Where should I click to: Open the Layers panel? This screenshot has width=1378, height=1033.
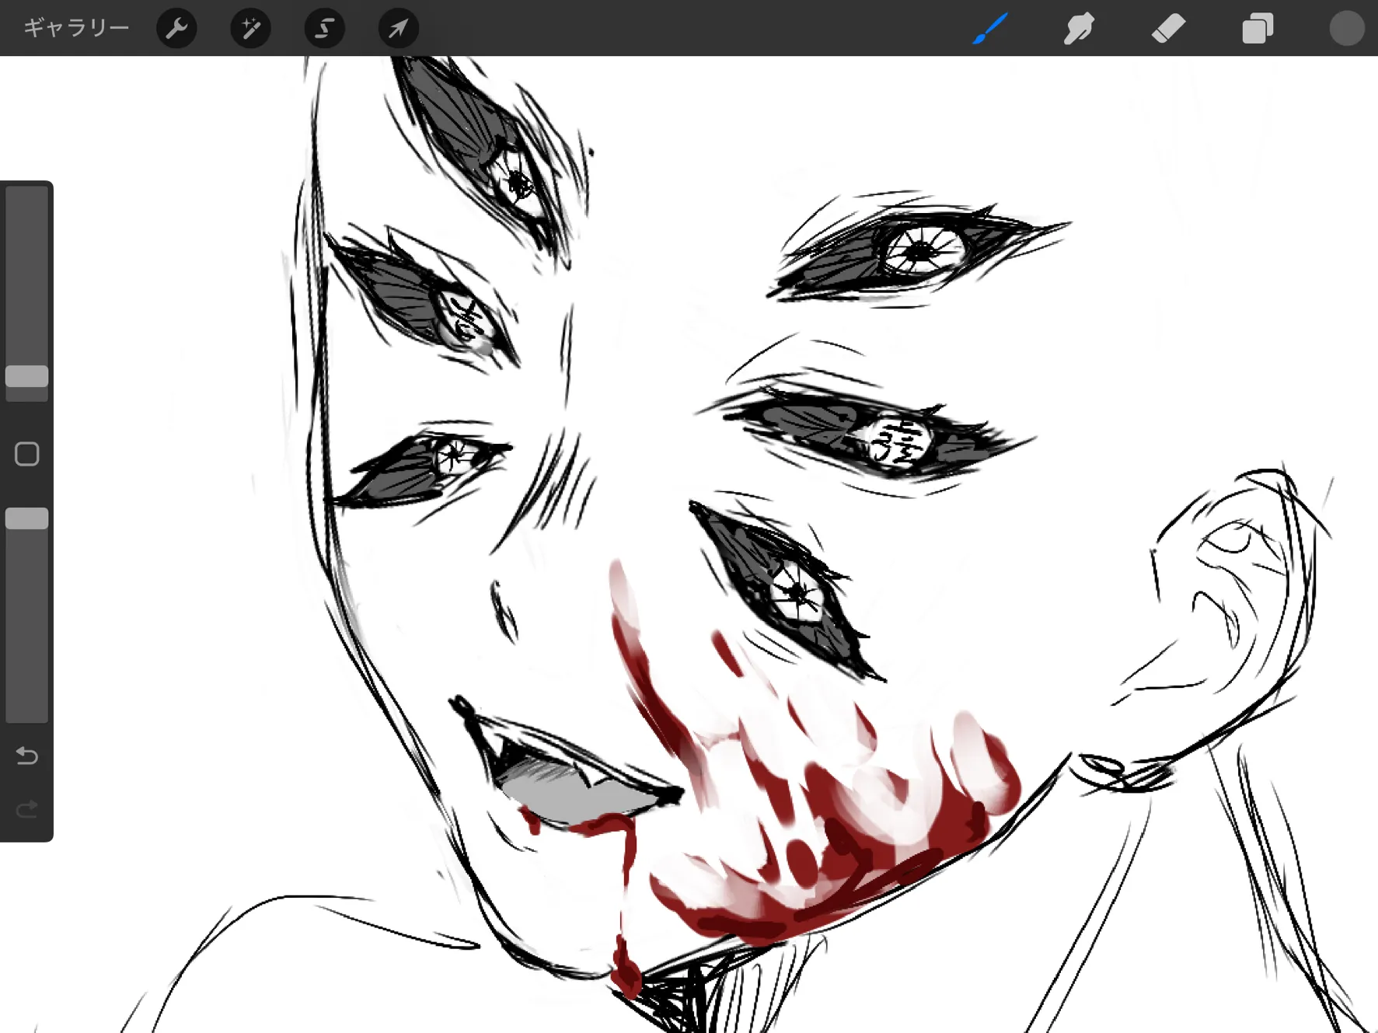tap(1258, 28)
